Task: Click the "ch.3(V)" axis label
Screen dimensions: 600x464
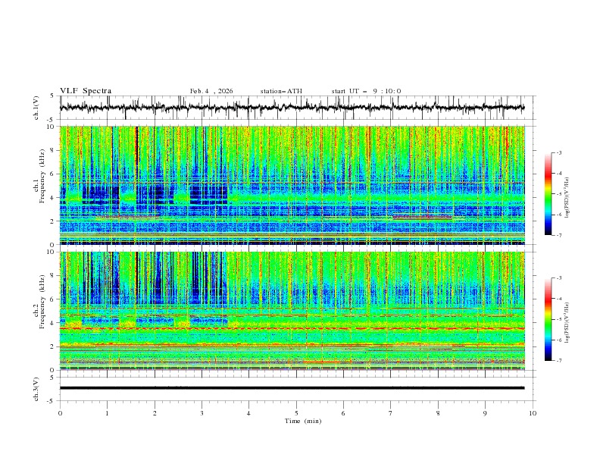Action: (36, 389)
